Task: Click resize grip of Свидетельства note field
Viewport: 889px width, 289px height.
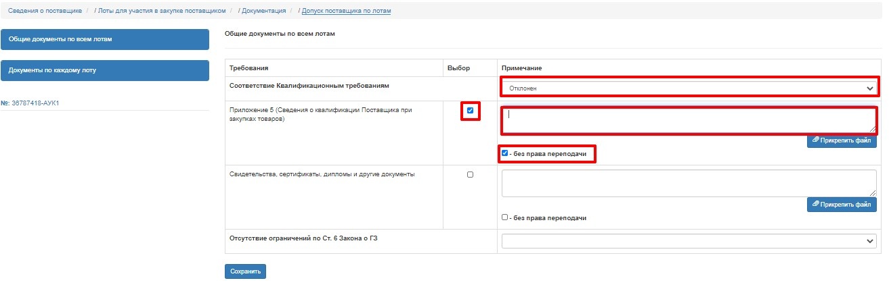Action: click(873, 193)
